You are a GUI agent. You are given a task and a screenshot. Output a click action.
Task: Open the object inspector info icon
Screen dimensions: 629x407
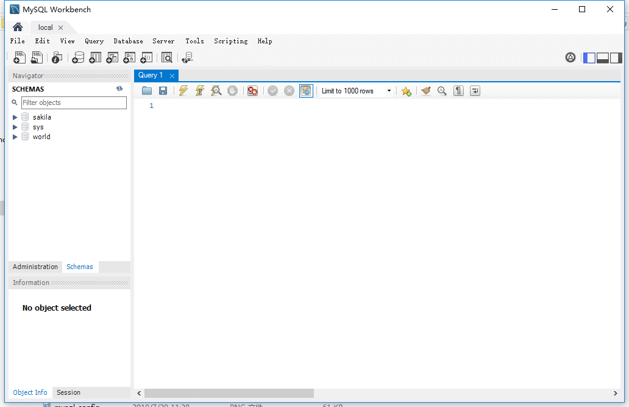tap(57, 57)
